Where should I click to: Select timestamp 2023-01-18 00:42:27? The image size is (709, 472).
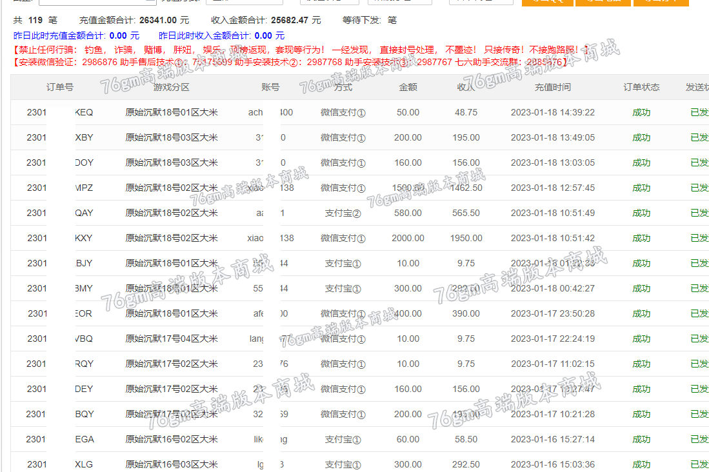coord(552,288)
